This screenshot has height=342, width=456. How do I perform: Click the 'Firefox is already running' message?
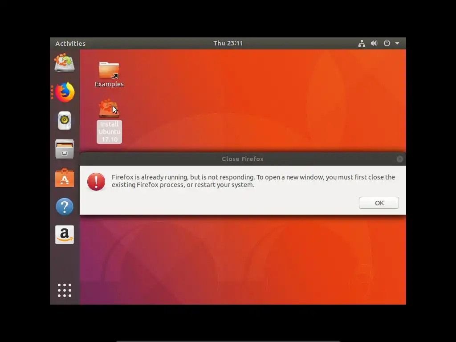pos(253,181)
